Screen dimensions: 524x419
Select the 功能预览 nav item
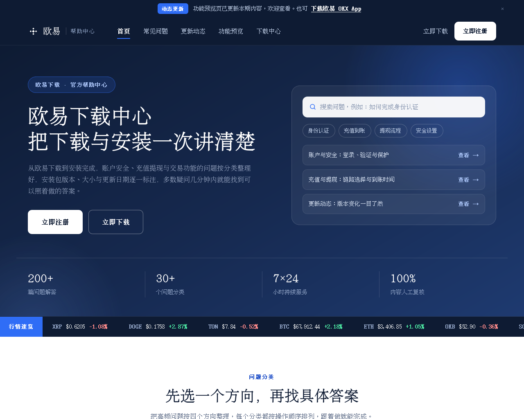(x=231, y=31)
